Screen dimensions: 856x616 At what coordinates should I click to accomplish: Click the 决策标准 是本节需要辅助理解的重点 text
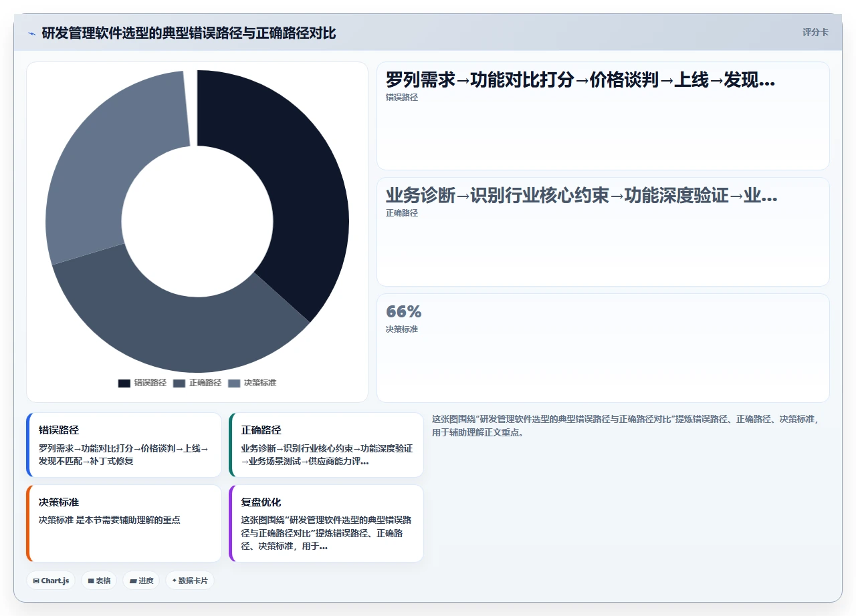pyautogui.click(x=110, y=520)
